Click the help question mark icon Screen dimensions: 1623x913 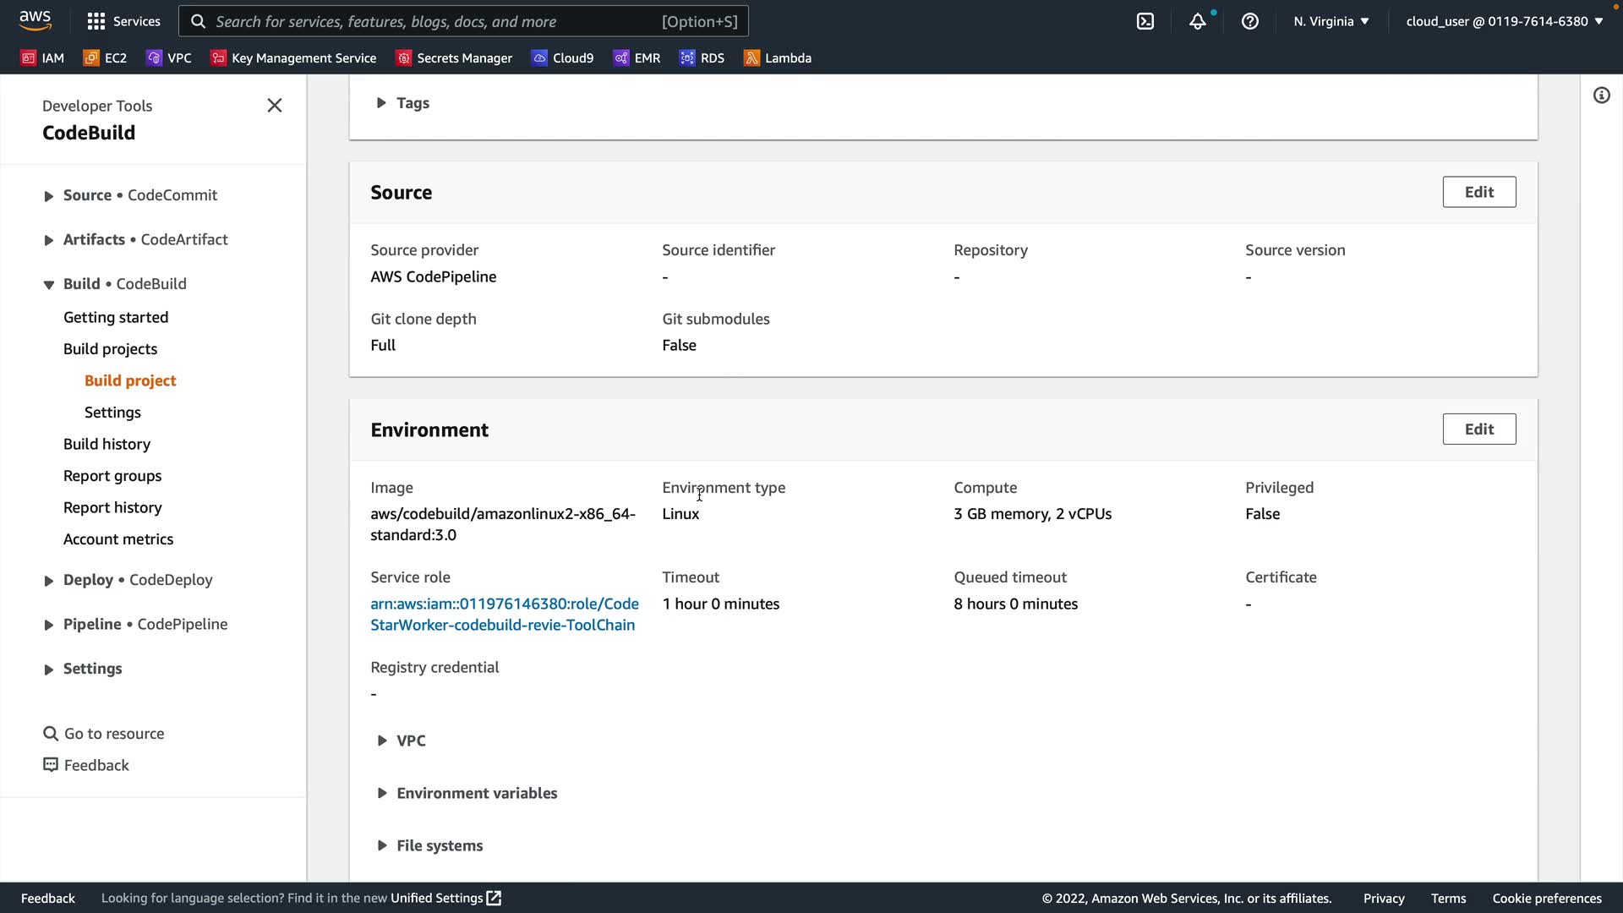(1249, 21)
